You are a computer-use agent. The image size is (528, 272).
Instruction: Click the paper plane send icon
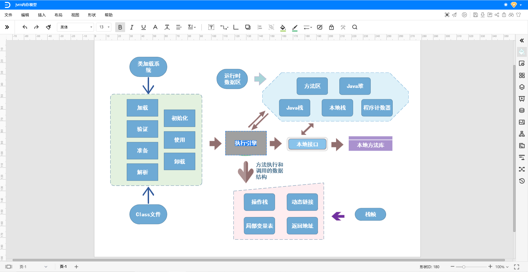click(454, 15)
